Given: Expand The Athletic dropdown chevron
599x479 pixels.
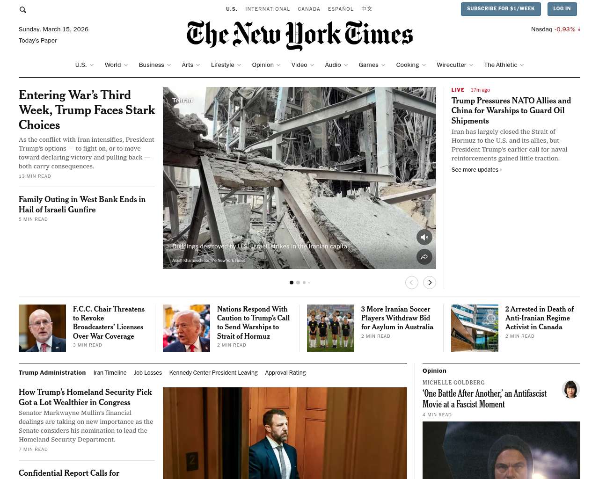Looking at the screenshot, I should click(522, 65).
